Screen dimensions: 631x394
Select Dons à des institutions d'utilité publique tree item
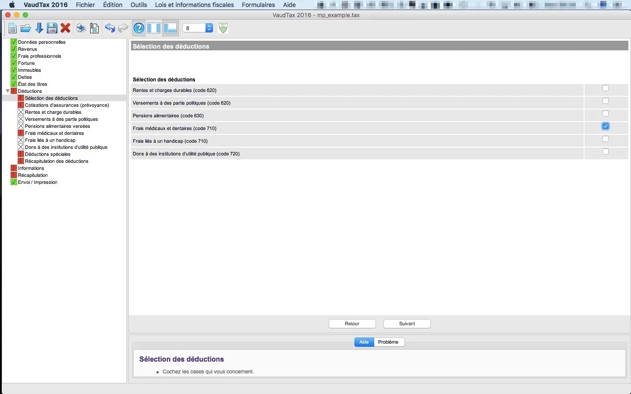click(66, 147)
